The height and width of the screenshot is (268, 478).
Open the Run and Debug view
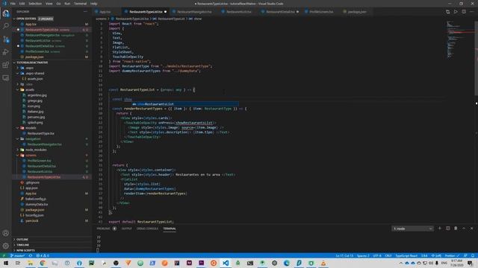[6, 52]
